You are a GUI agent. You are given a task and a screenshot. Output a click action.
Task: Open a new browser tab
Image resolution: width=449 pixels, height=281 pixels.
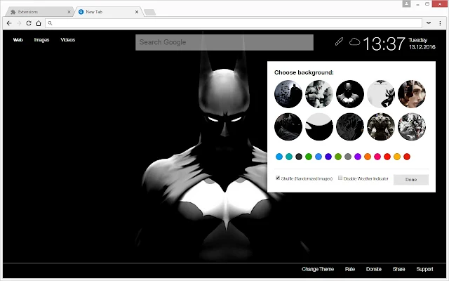pos(149,12)
